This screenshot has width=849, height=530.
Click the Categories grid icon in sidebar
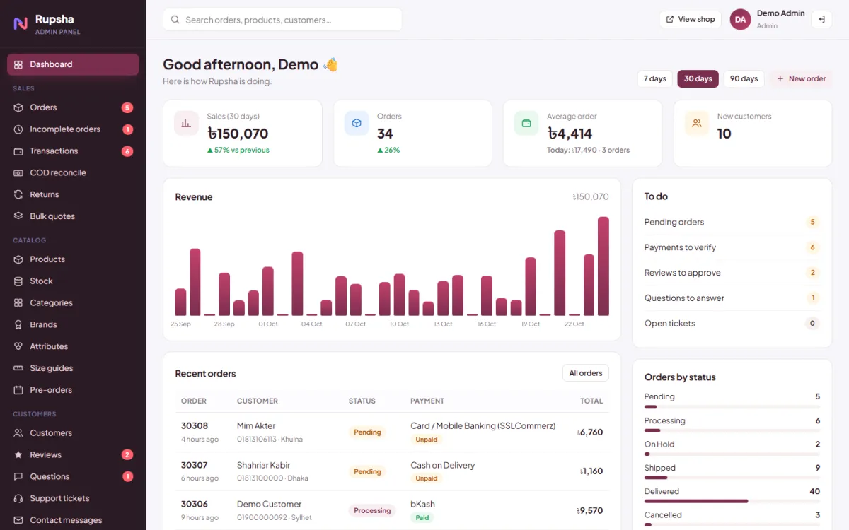[x=18, y=302]
